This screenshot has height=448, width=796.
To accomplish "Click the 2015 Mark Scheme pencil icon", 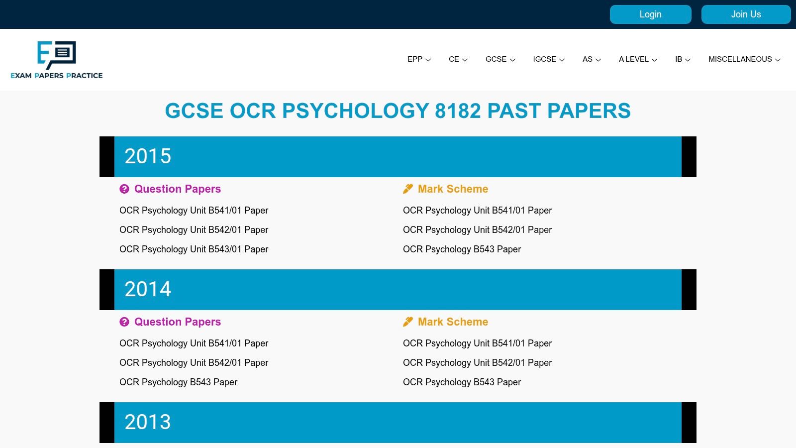I will pos(408,189).
